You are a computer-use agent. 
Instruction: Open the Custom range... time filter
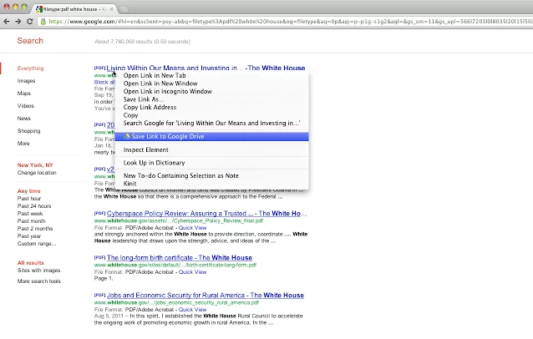38,243
